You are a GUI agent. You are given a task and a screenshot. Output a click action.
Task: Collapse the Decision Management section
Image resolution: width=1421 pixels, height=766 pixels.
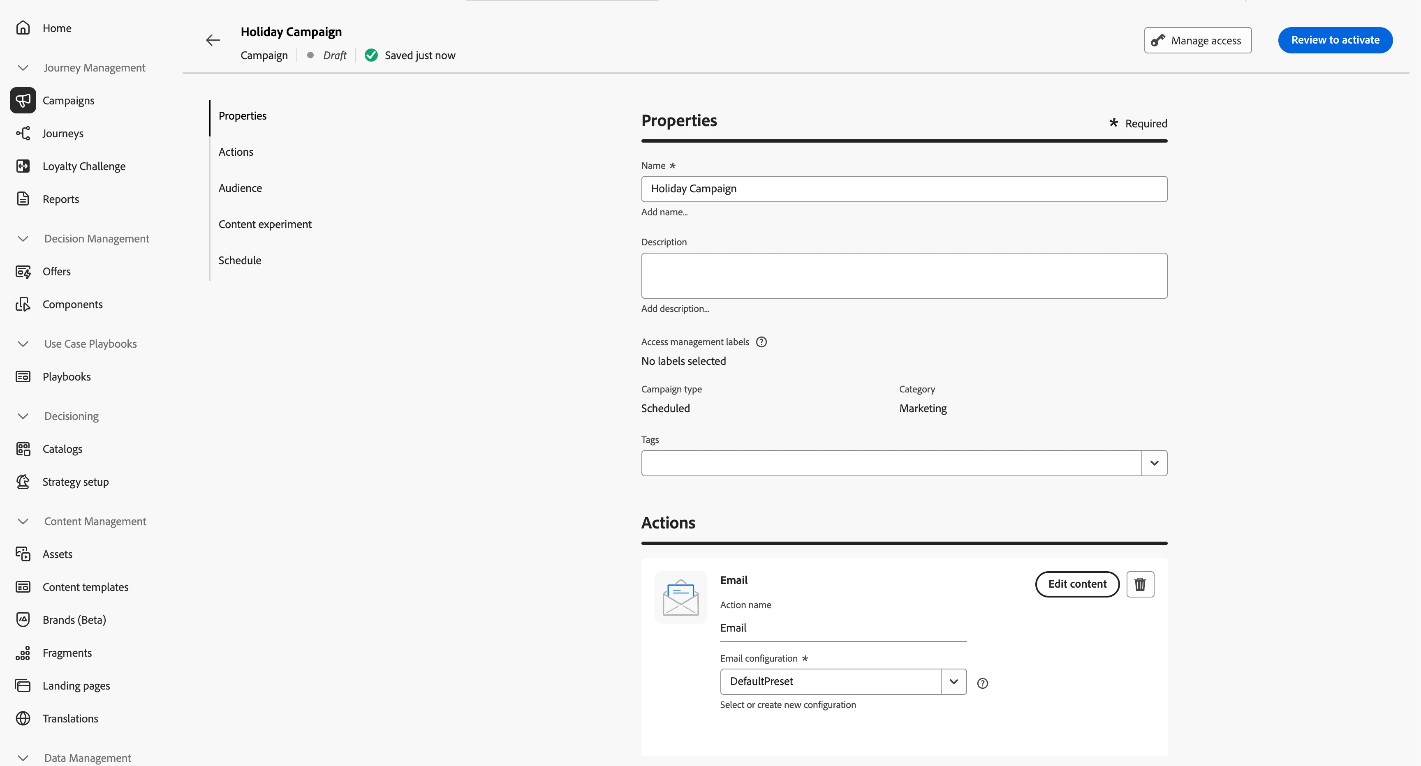point(23,239)
